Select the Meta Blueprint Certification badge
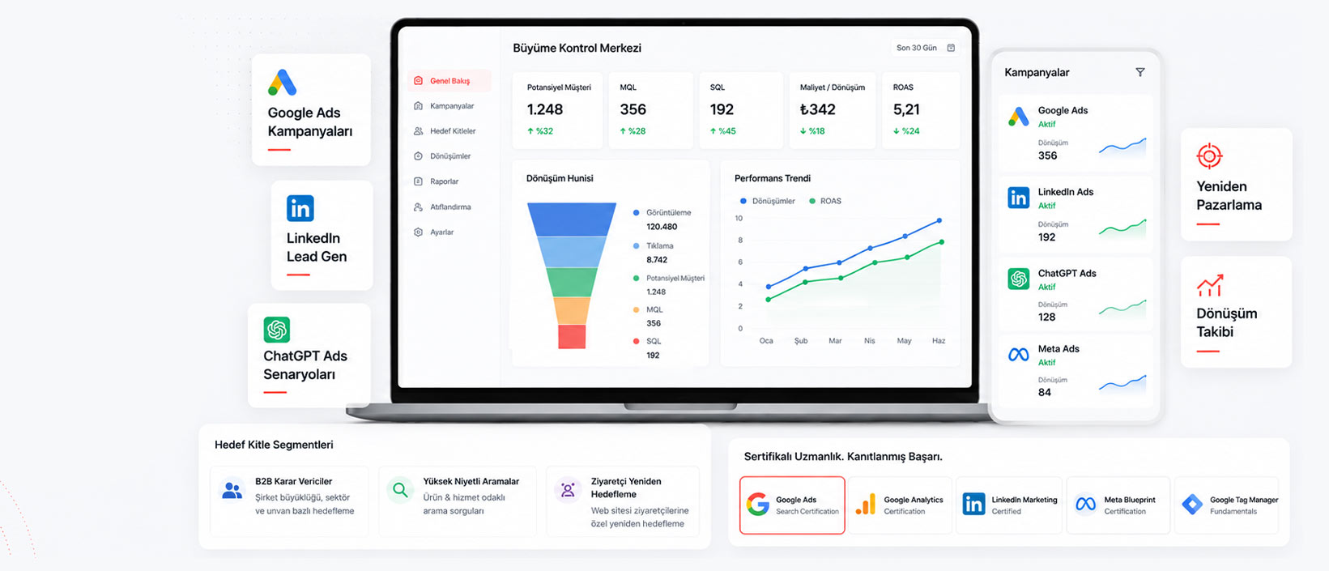 point(1118,505)
